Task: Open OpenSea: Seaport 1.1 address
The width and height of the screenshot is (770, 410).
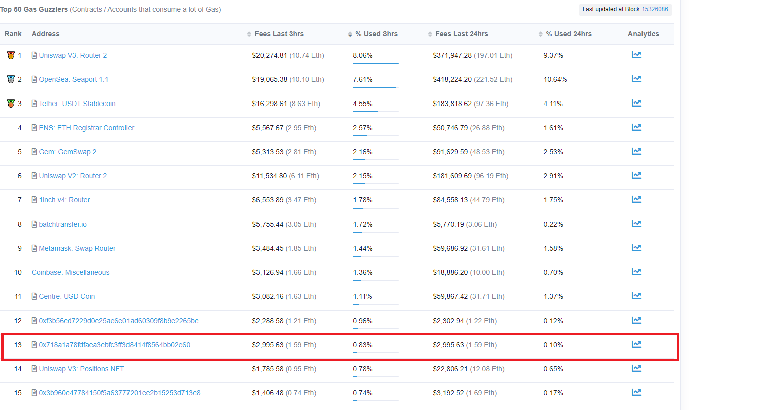Action: click(x=74, y=79)
